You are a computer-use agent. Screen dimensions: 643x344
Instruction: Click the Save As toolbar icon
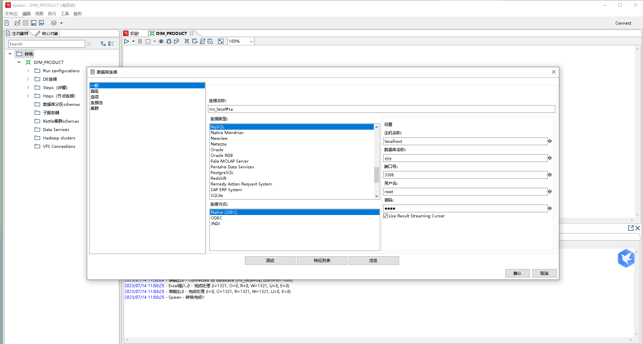42,23
